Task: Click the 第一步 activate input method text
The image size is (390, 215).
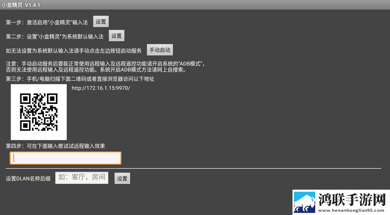Action: pyautogui.click(x=47, y=22)
